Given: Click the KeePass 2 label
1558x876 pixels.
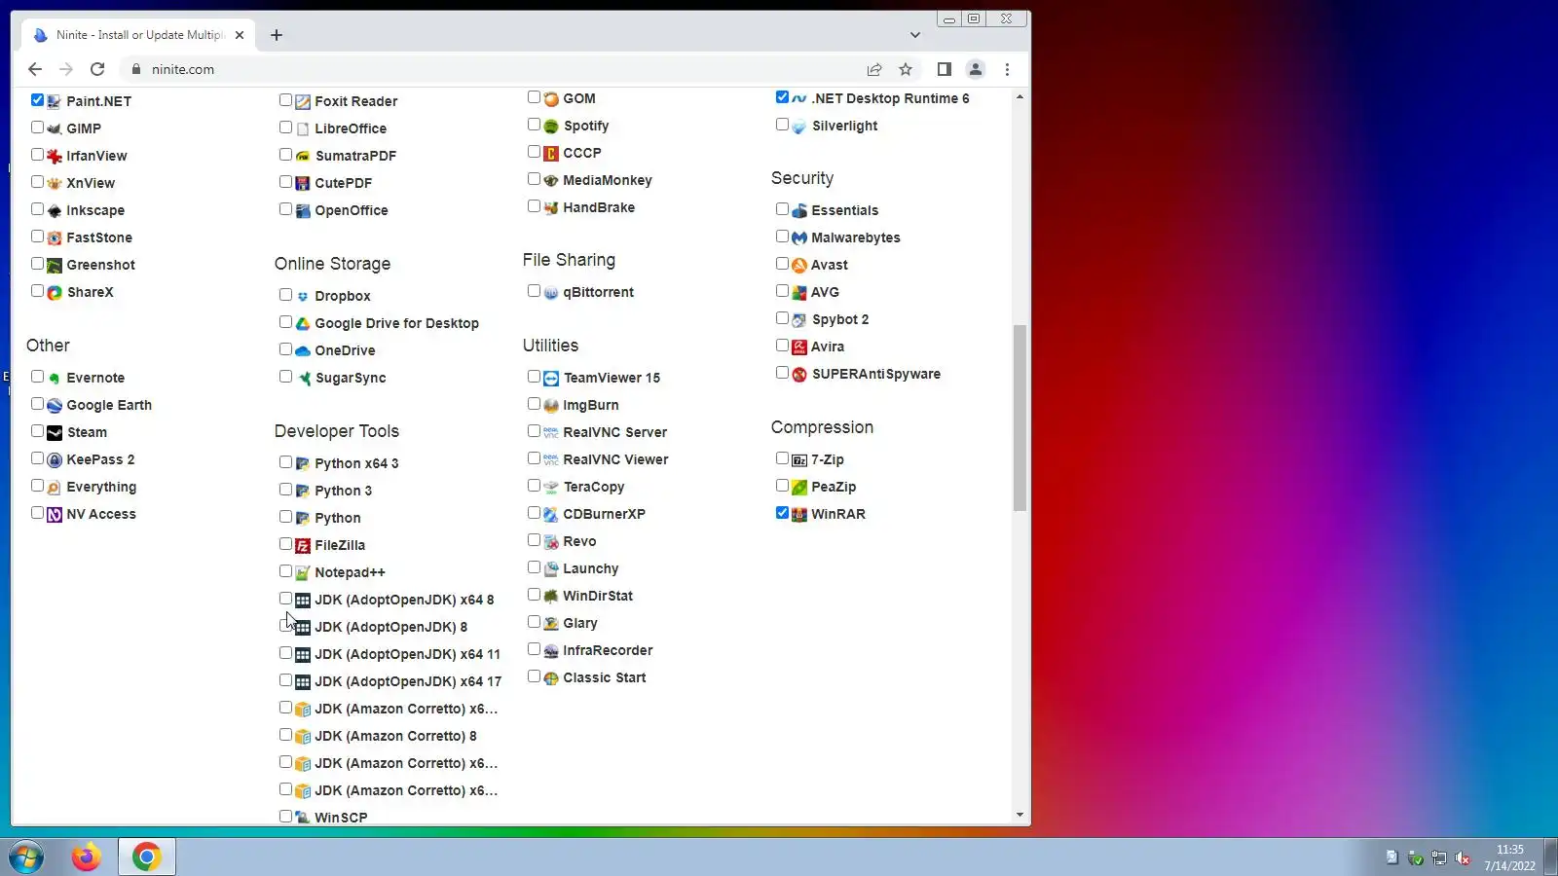Looking at the screenshot, I should coord(100,459).
